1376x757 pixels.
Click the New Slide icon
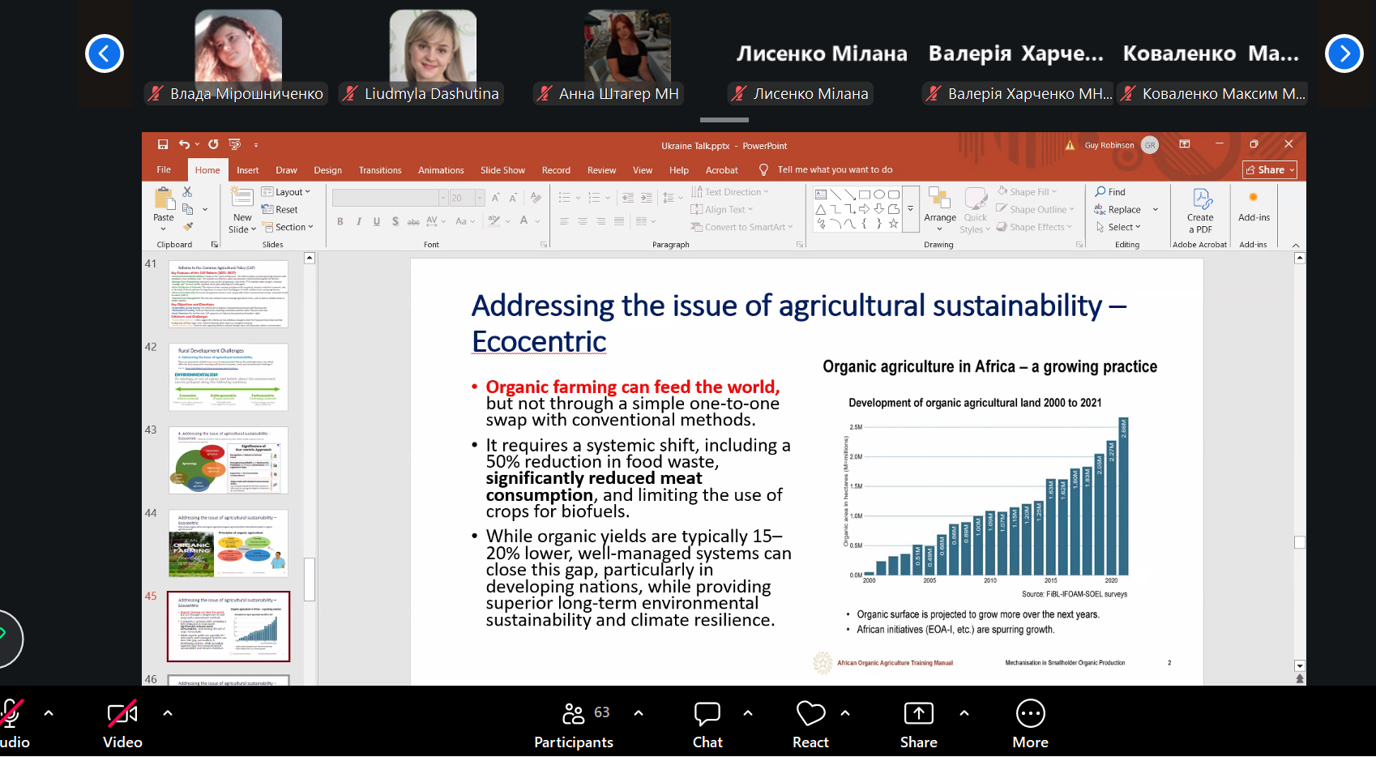242,198
